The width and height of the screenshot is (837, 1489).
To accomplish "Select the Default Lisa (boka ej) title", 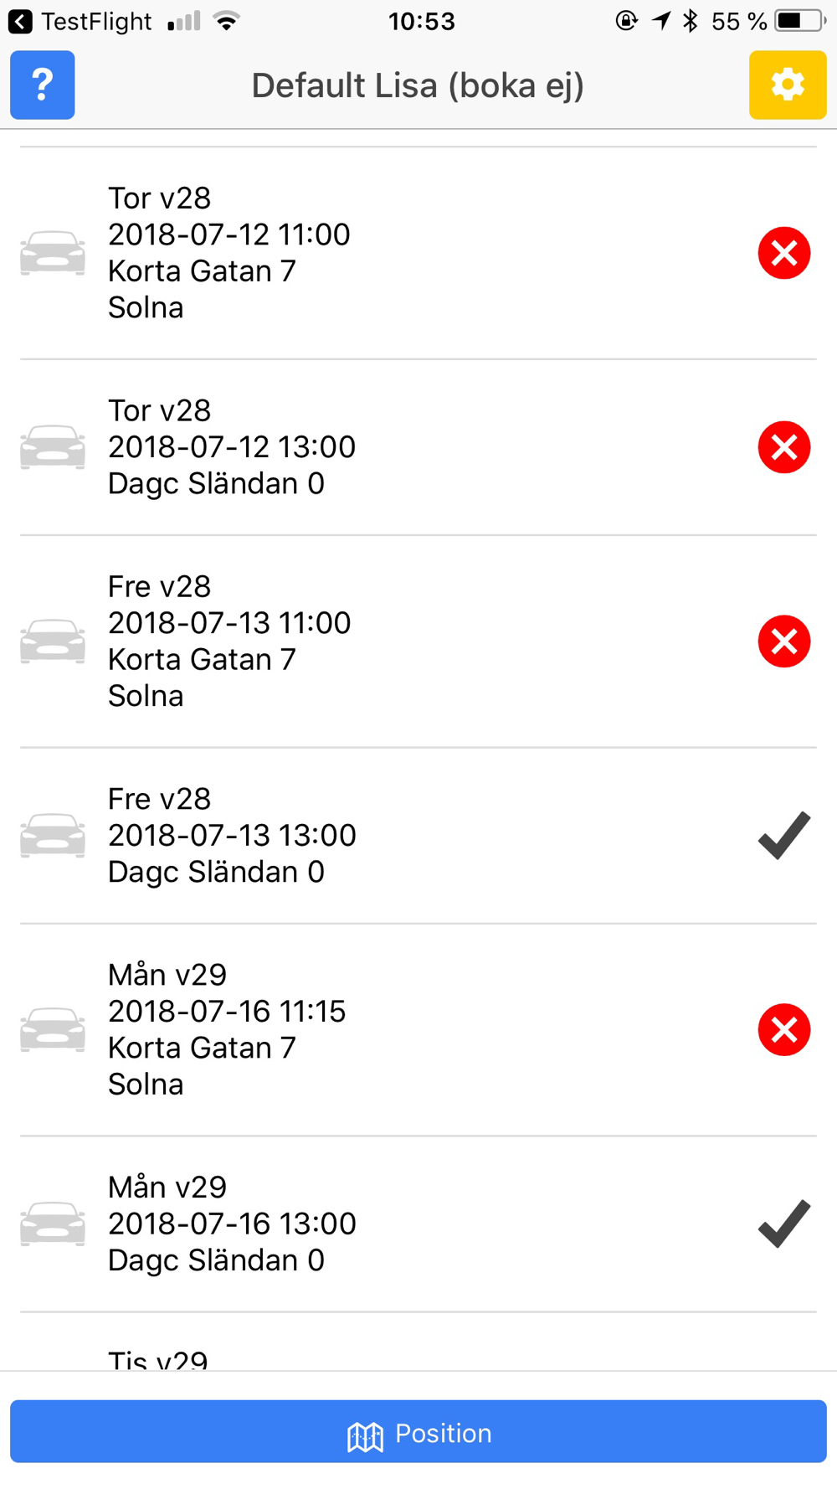I will (x=418, y=85).
